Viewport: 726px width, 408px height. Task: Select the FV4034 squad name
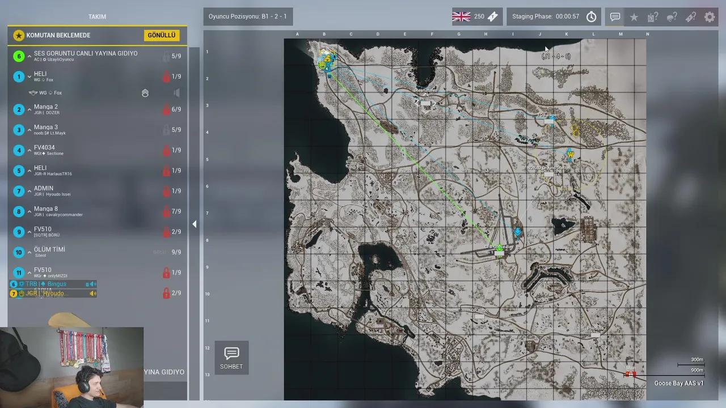[x=45, y=147]
